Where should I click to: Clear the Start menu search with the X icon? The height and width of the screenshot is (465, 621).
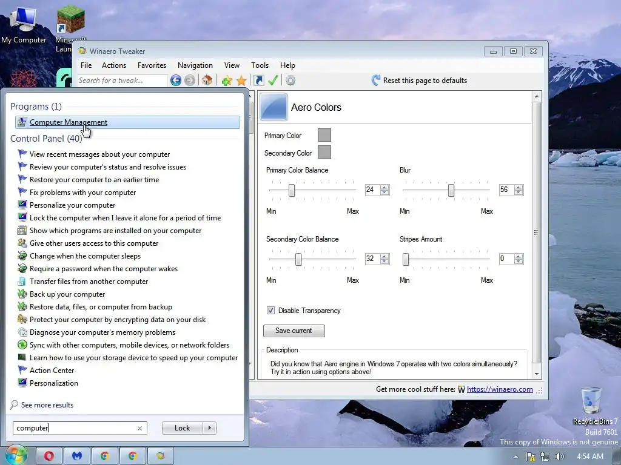[139, 428]
